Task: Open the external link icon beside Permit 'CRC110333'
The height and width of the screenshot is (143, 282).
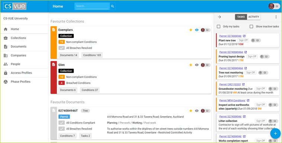Action: [x=243, y=84]
